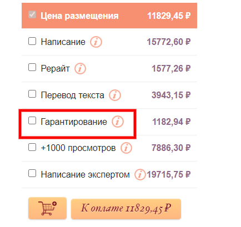Check the Рерайт option
The height and width of the screenshot is (227, 241).
pos(32,67)
